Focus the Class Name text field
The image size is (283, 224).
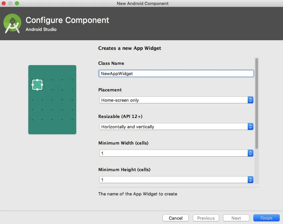click(176, 73)
